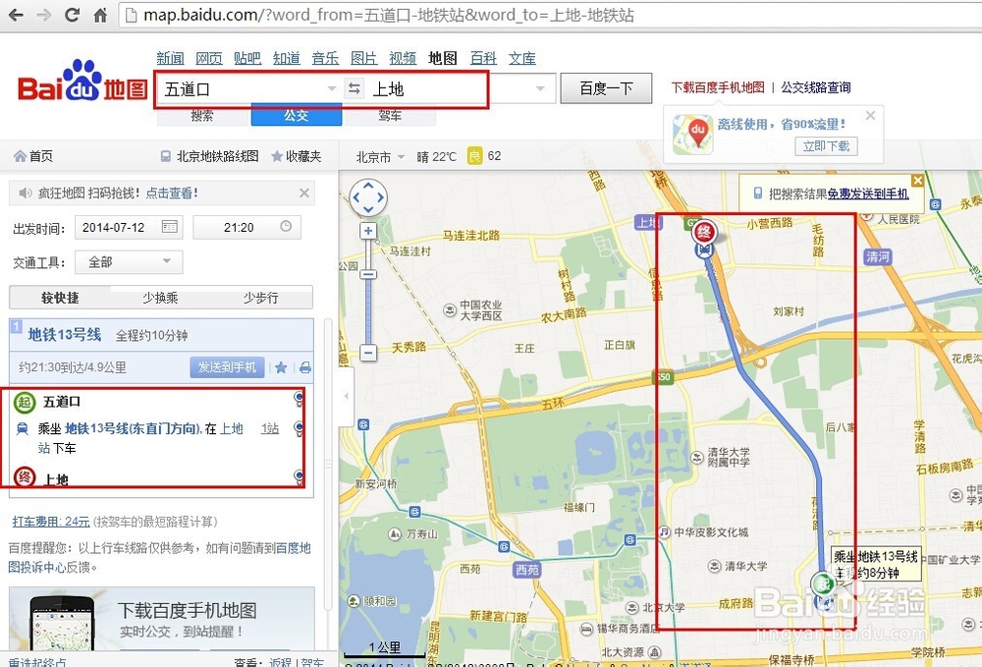Collapse the left panel with the arrow handle

(x=347, y=396)
